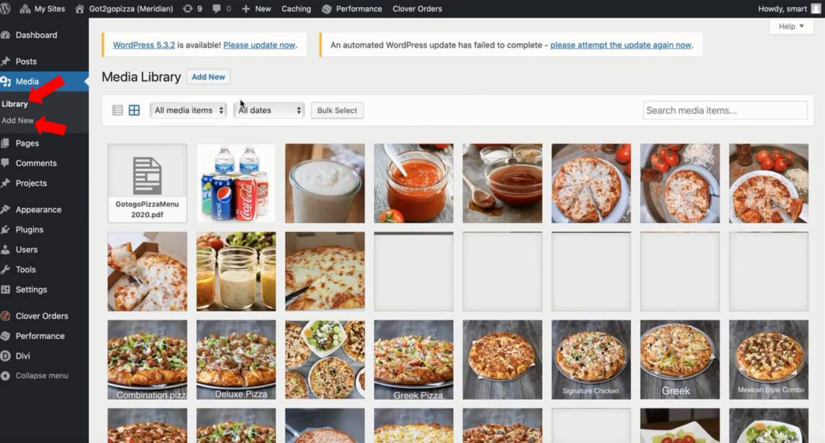Select the soda bottles and cans image

click(x=236, y=183)
